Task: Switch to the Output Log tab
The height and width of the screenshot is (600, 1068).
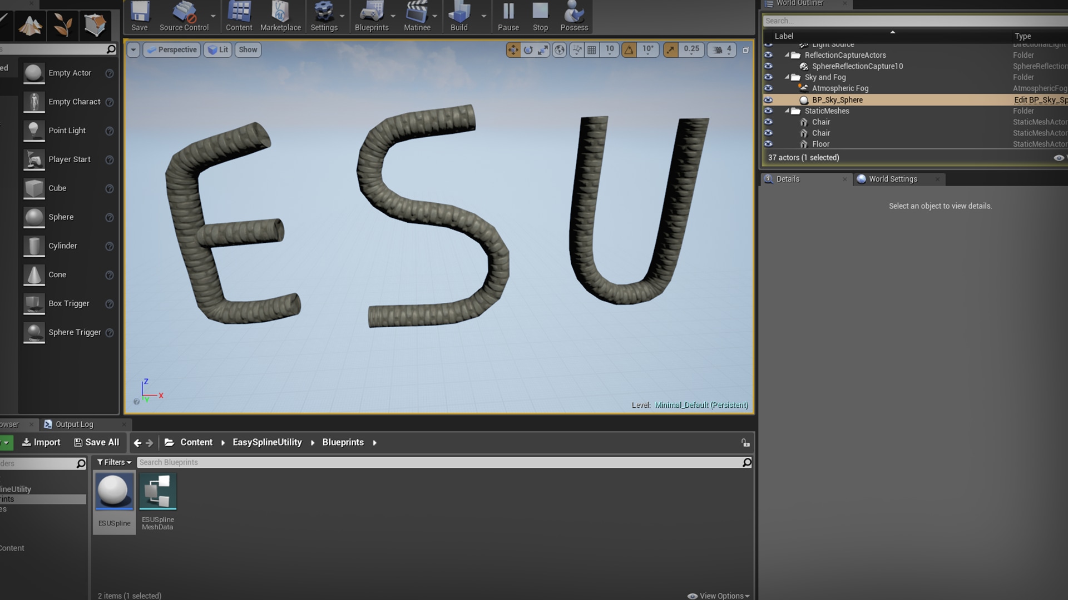Action: [x=74, y=424]
